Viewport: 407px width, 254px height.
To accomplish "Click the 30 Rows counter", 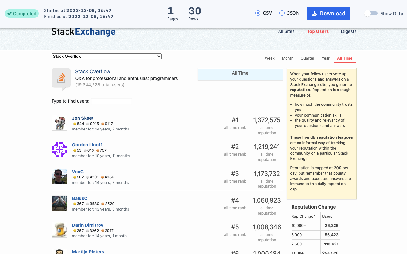I will (195, 14).
